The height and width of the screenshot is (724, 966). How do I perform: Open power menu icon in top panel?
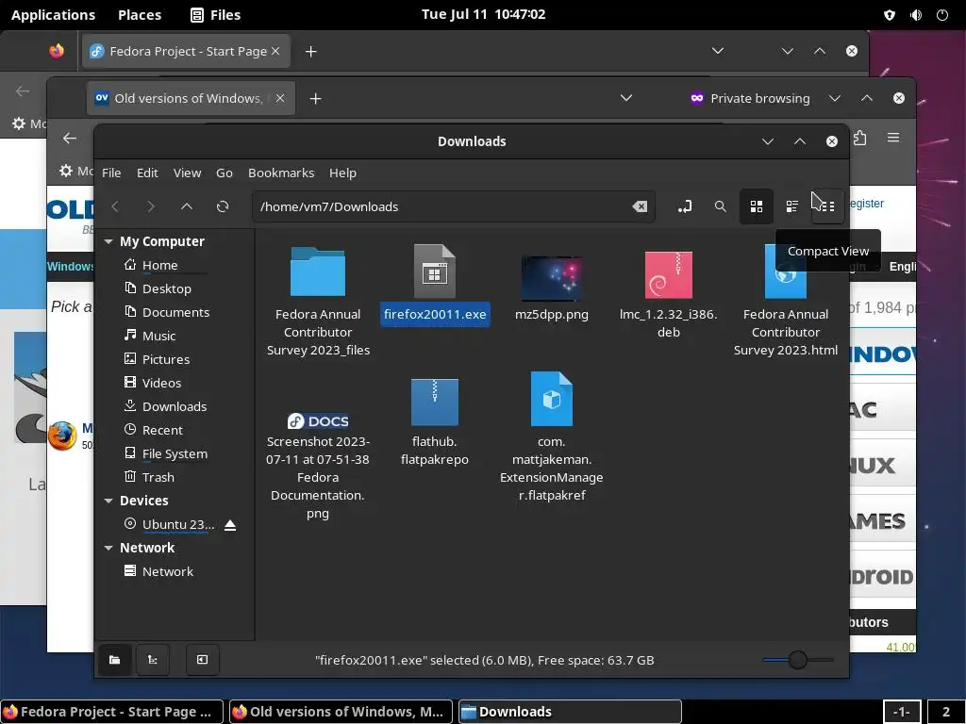942,15
